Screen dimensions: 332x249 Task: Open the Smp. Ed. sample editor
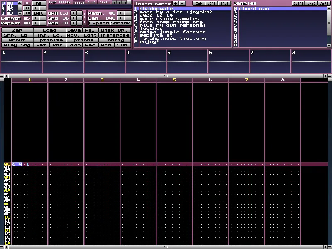click(x=17, y=35)
